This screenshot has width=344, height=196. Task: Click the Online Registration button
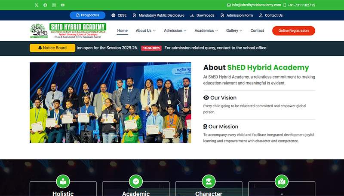click(x=293, y=30)
